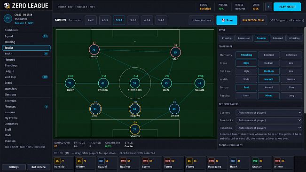Click the Zero League soccer ball logo
Image resolution: width=306 pixels, height=172 pixels.
pos(7,6)
